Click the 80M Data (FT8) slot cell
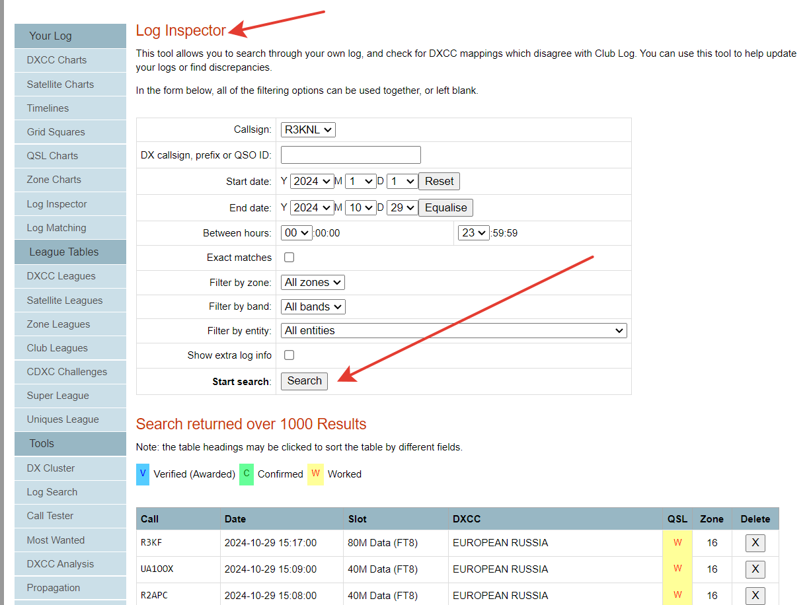The width and height of the screenshot is (809, 605). (x=383, y=543)
